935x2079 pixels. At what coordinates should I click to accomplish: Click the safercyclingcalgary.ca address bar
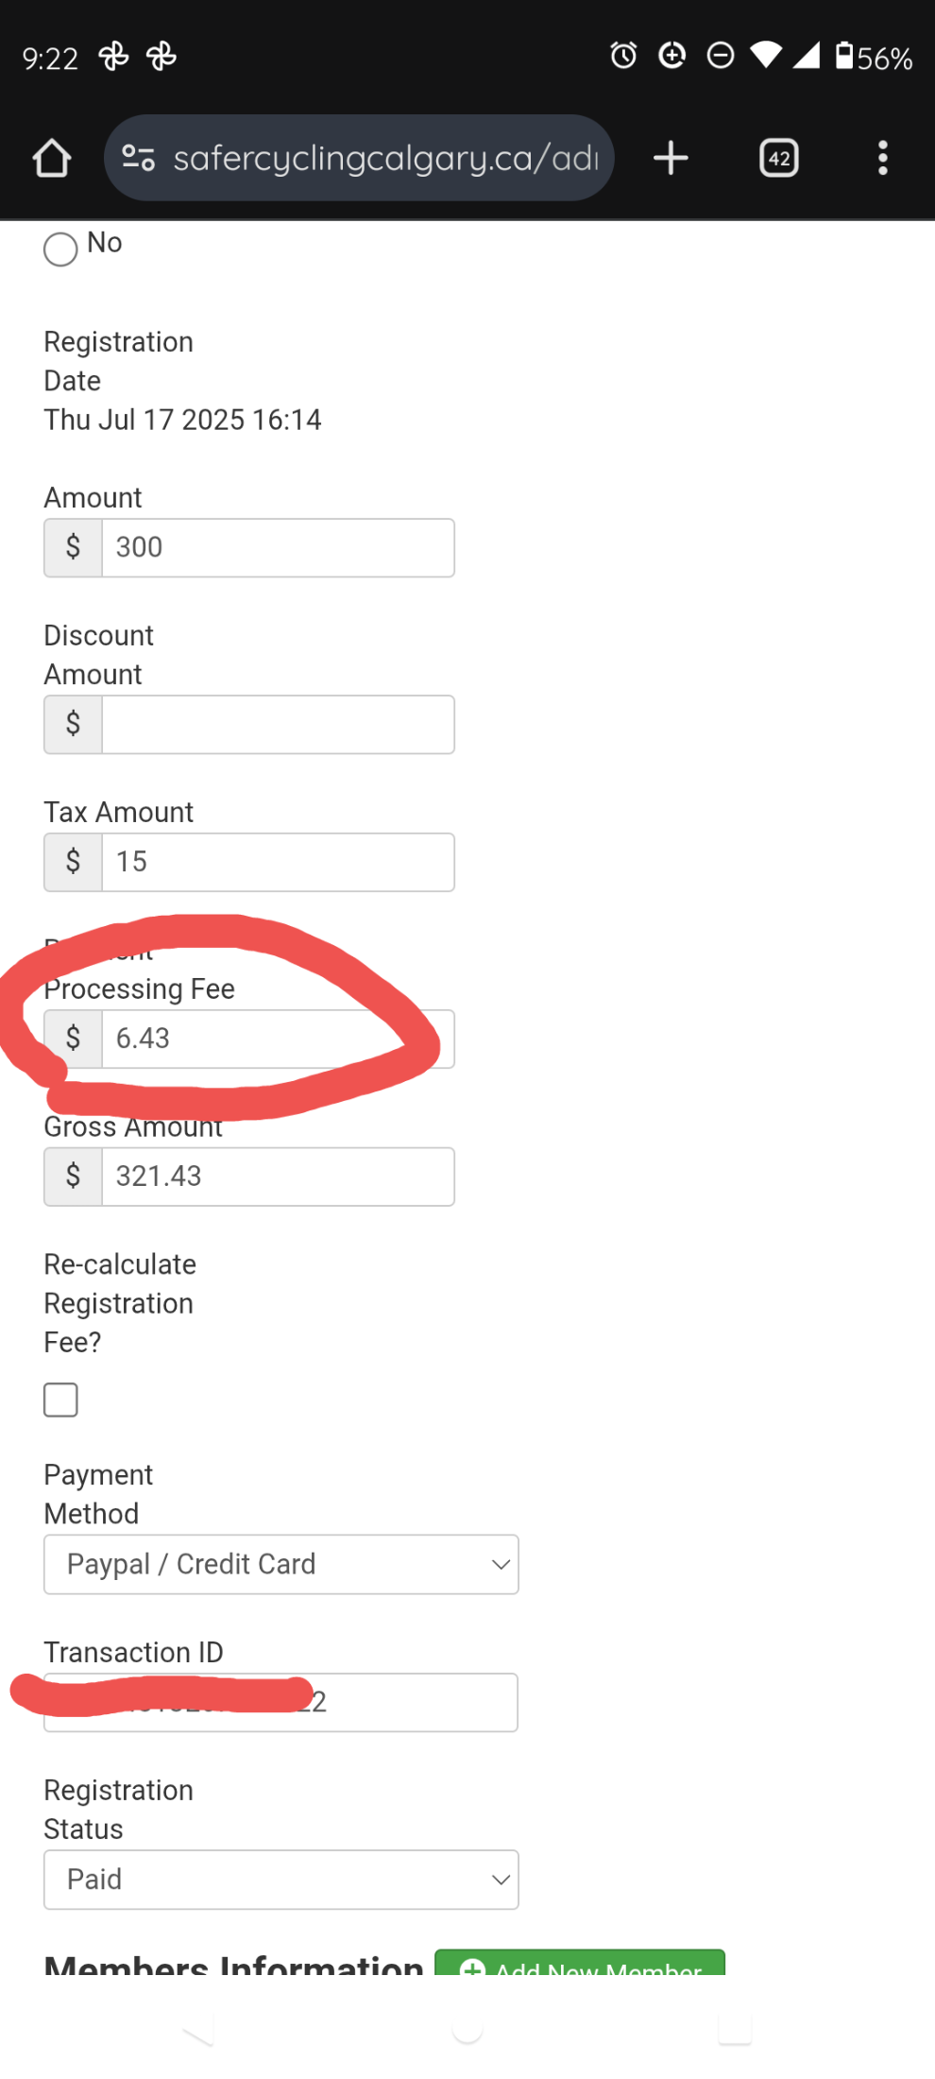point(359,158)
